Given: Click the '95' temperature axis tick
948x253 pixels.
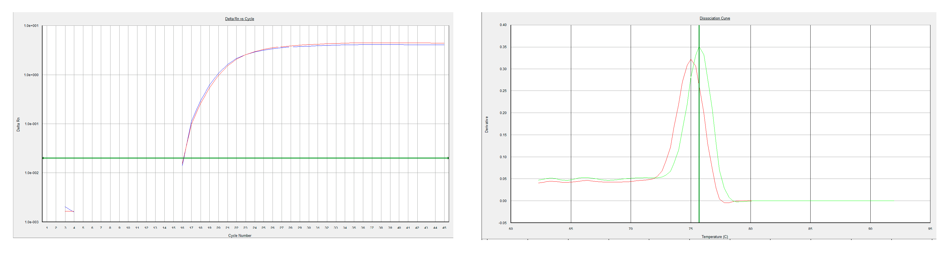Looking at the screenshot, I should (x=930, y=229).
